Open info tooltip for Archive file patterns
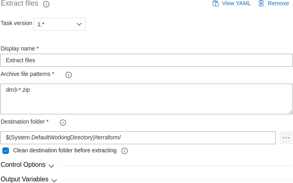Viewport: 293px width, 183px height. click(x=68, y=75)
